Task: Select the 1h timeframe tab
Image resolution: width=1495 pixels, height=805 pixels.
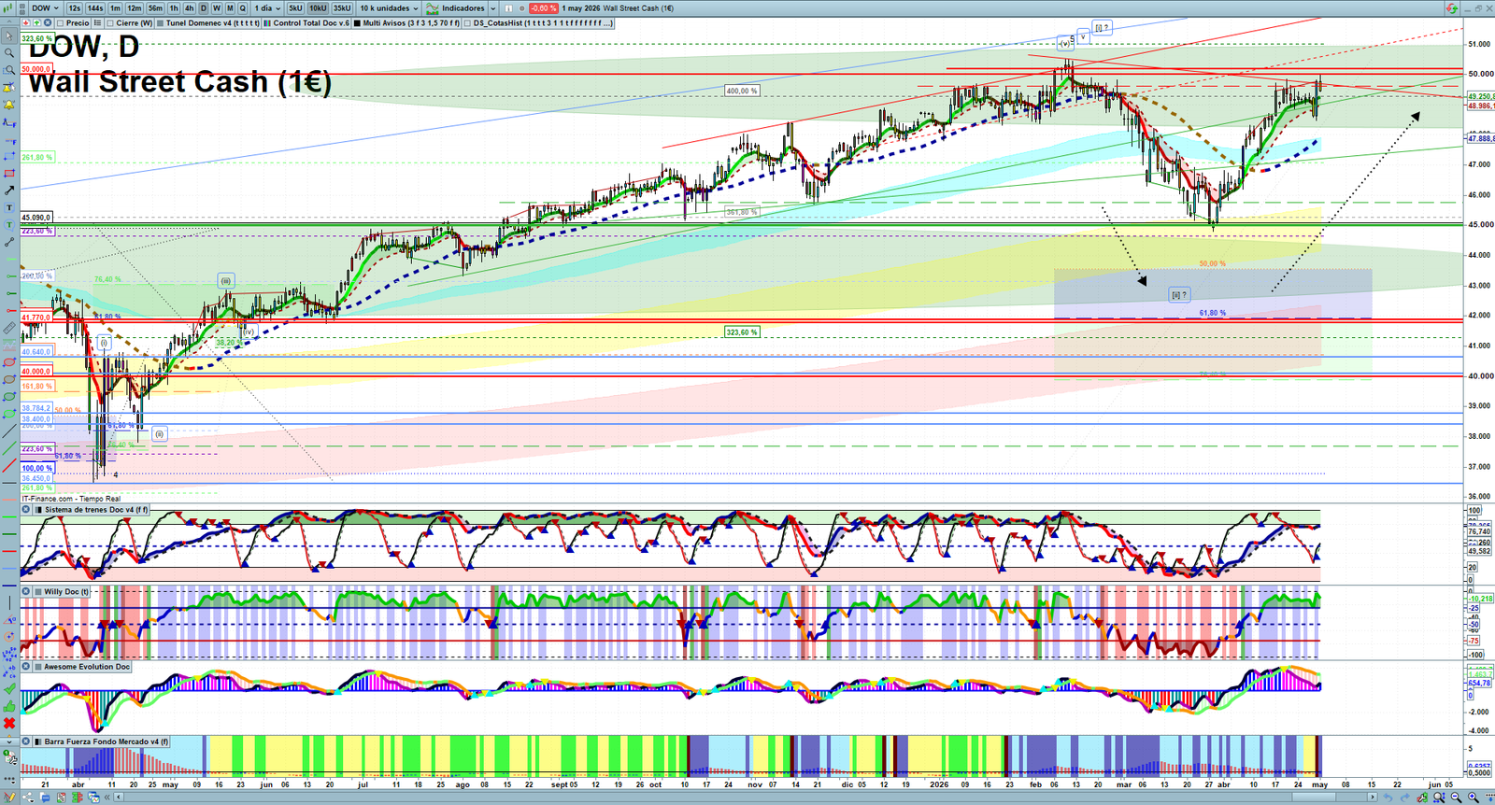Action: coord(174,7)
